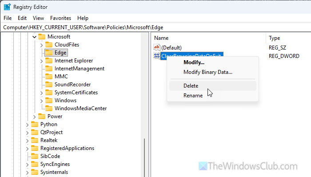311x177 pixels.
Task: Expand the Power key
Action: point(34,117)
